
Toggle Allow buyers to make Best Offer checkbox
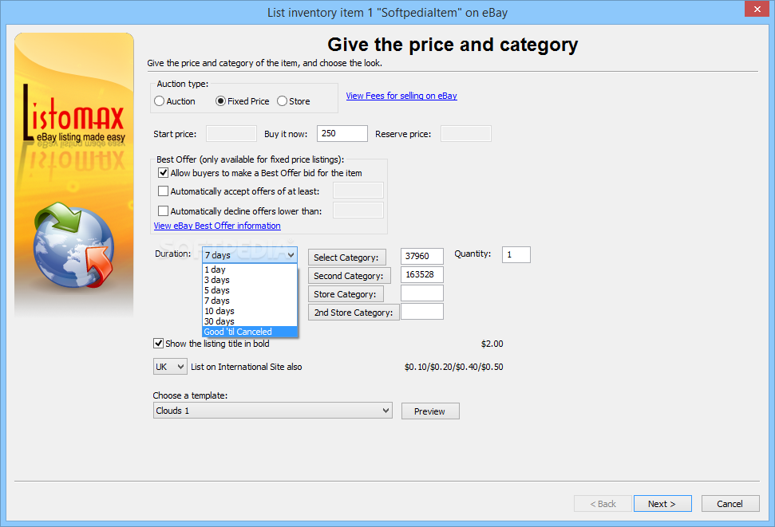(163, 173)
